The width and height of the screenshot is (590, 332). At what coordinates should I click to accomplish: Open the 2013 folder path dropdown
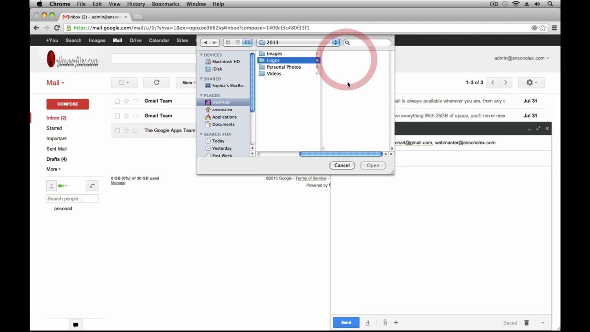[298, 42]
